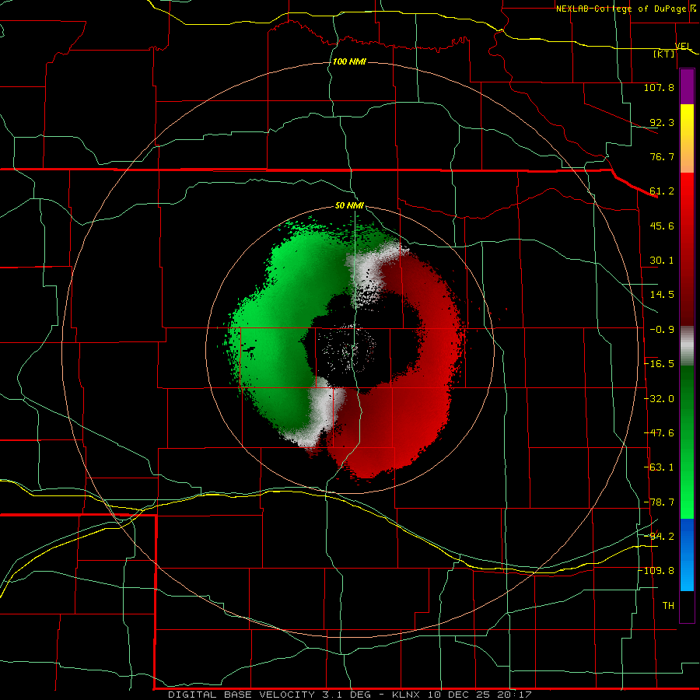The image size is (700, 700).
Task: Select the -78.7 legend value
Action: tap(660, 502)
